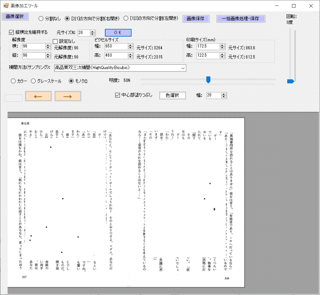Click print size 高 input field

click(208, 55)
